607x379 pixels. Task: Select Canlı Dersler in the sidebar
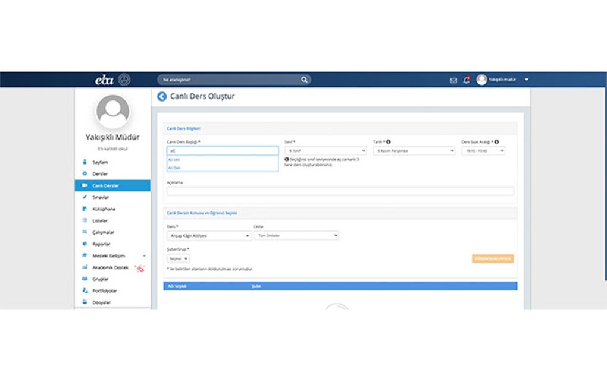tap(85, 185)
